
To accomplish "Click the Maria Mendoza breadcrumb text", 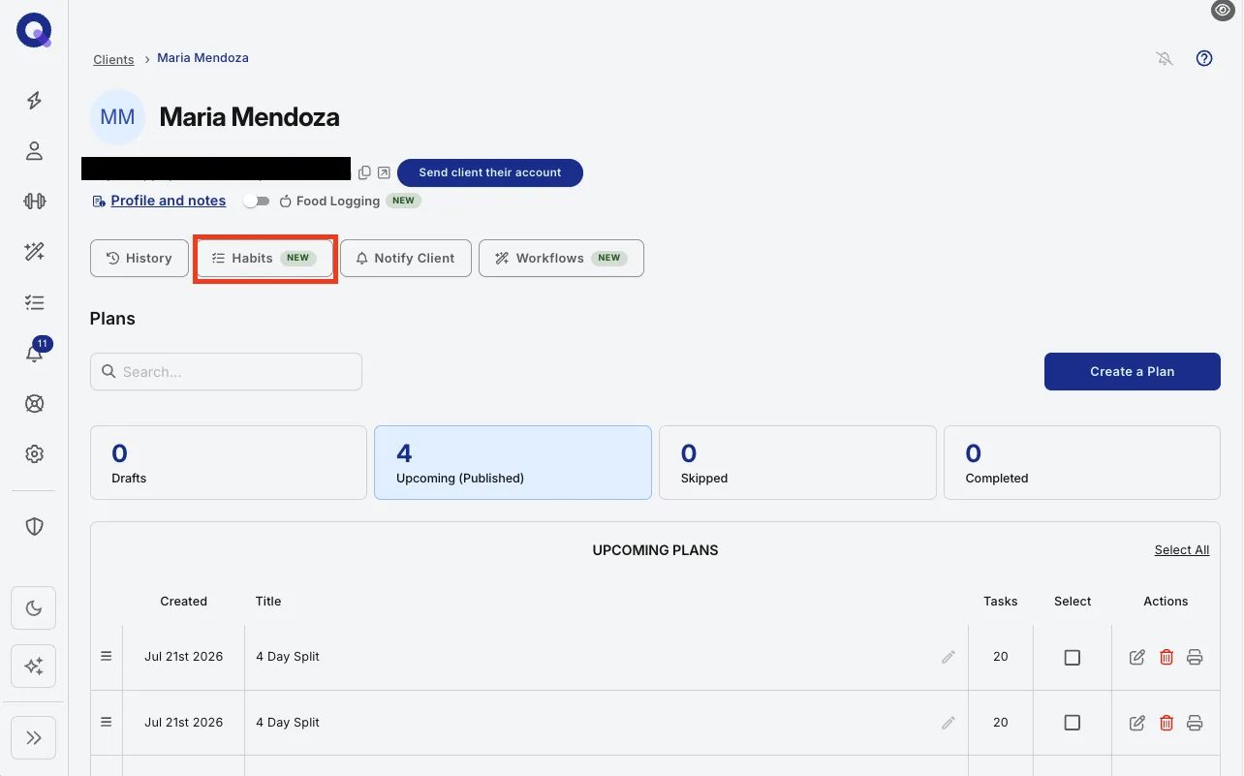I will 202,58.
